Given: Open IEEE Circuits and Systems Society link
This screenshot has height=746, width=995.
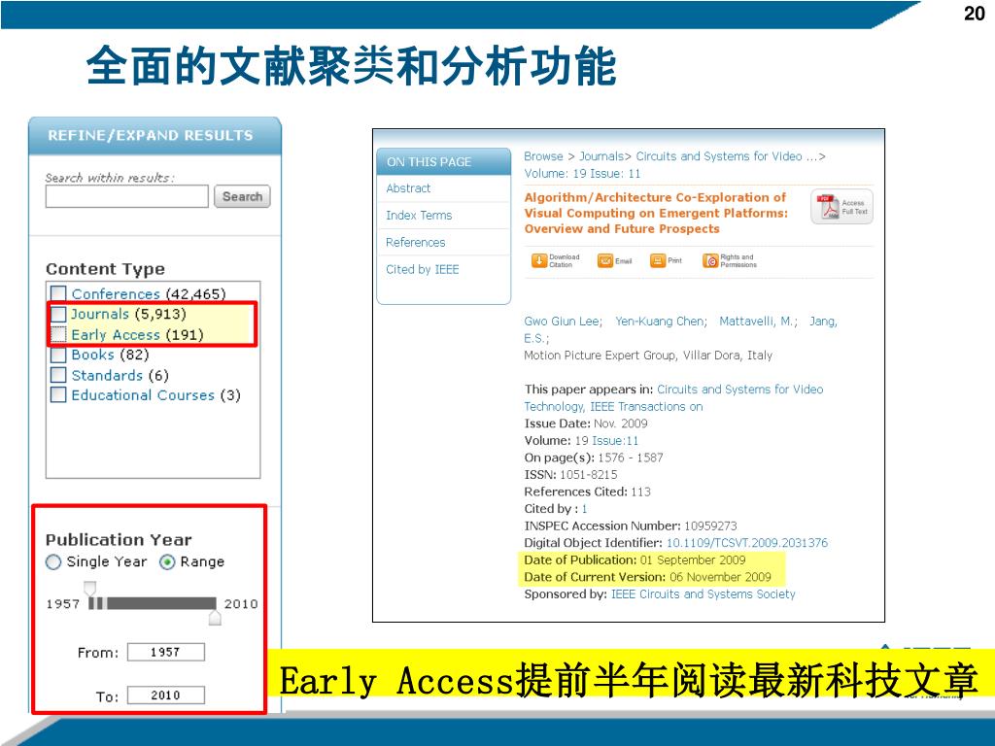Looking at the screenshot, I should [x=703, y=594].
